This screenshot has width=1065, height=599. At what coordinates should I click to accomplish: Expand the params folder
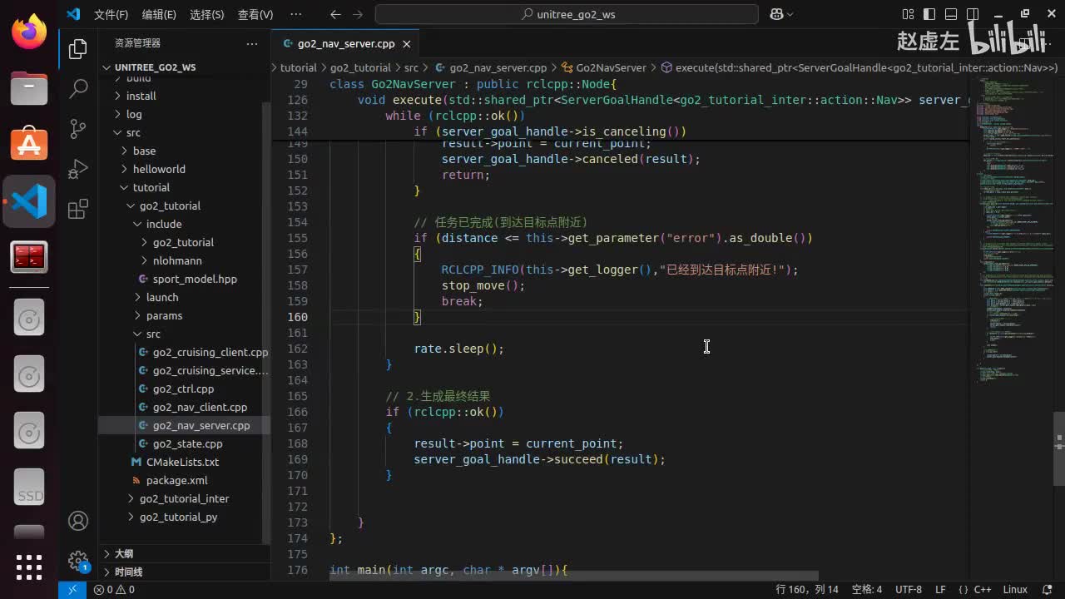point(184,315)
